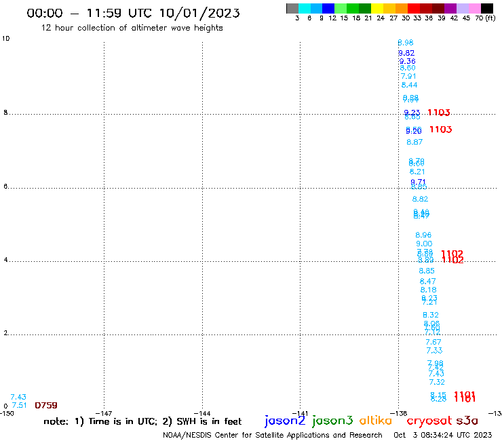Image resolution: width=502 pixels, height=441 pixels.
Task: Click the 1103 time label beside 9.23
Action: point(439,113)
